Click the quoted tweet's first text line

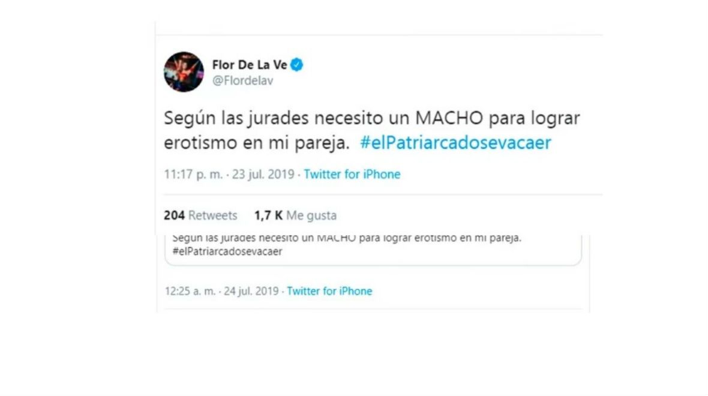tap(347, 238)
